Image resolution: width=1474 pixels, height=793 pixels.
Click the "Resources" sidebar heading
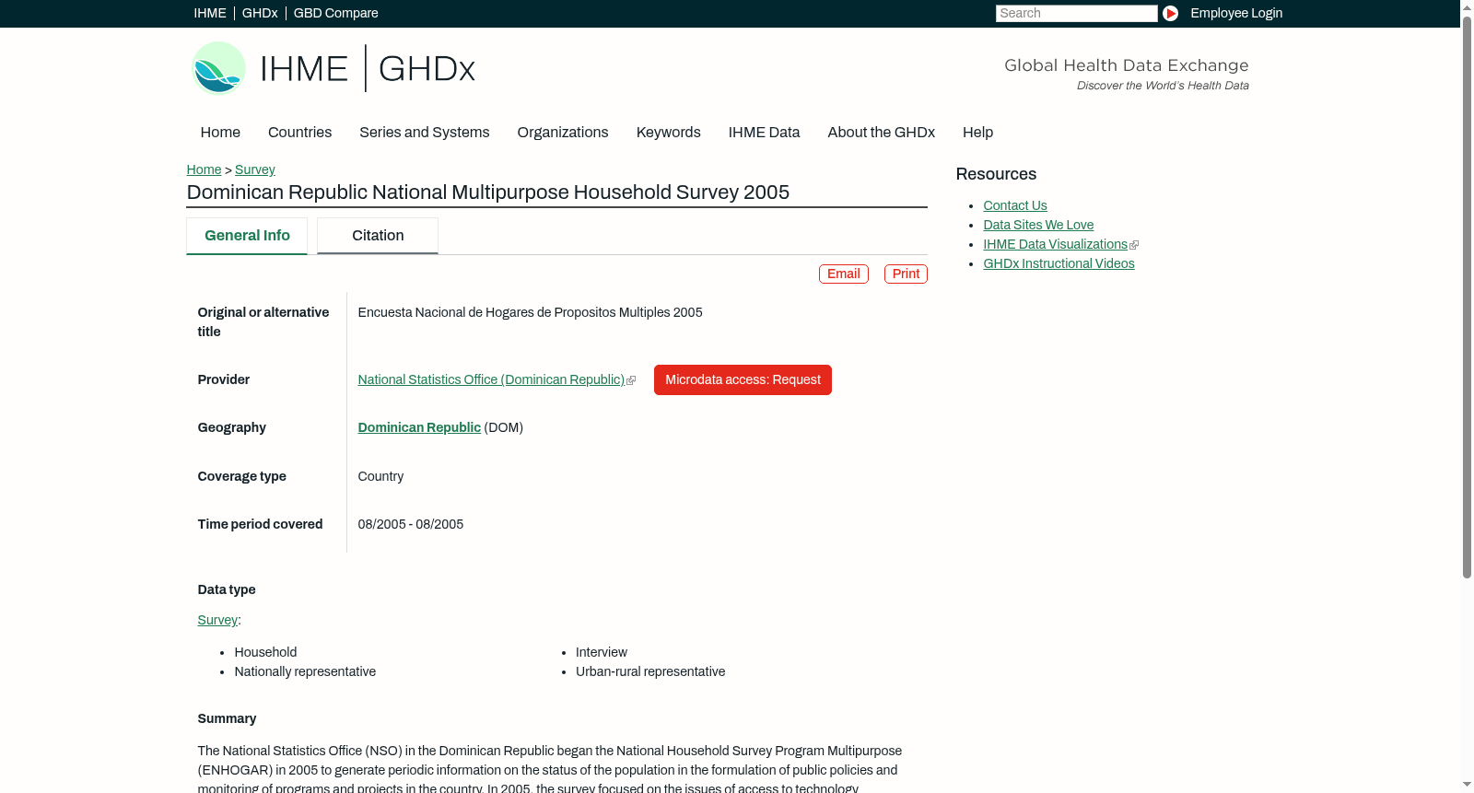point(996,174)
